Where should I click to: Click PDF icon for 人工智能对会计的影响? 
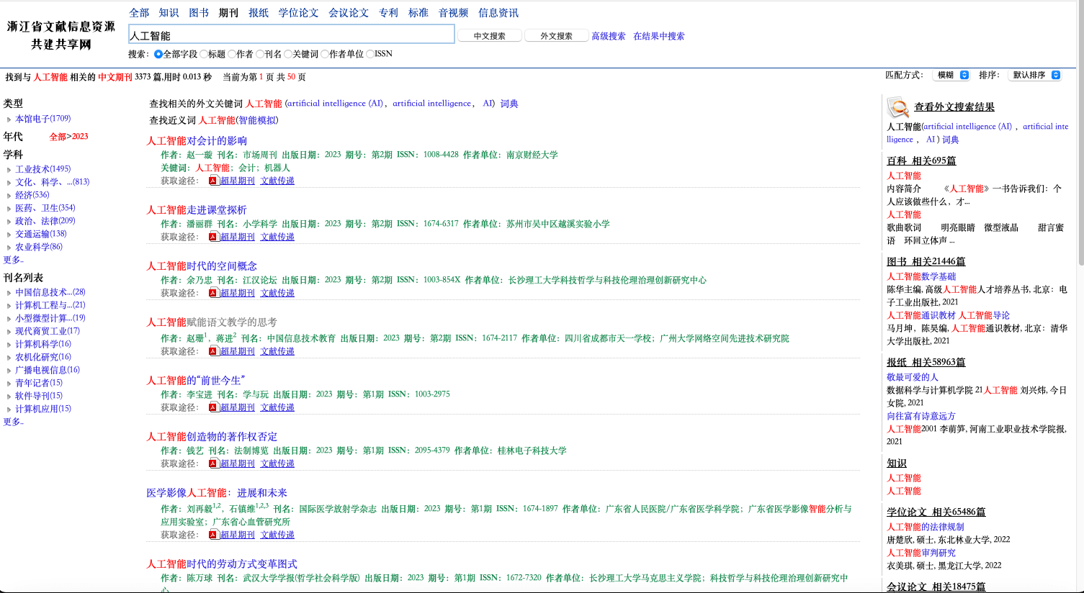point(213,181)
